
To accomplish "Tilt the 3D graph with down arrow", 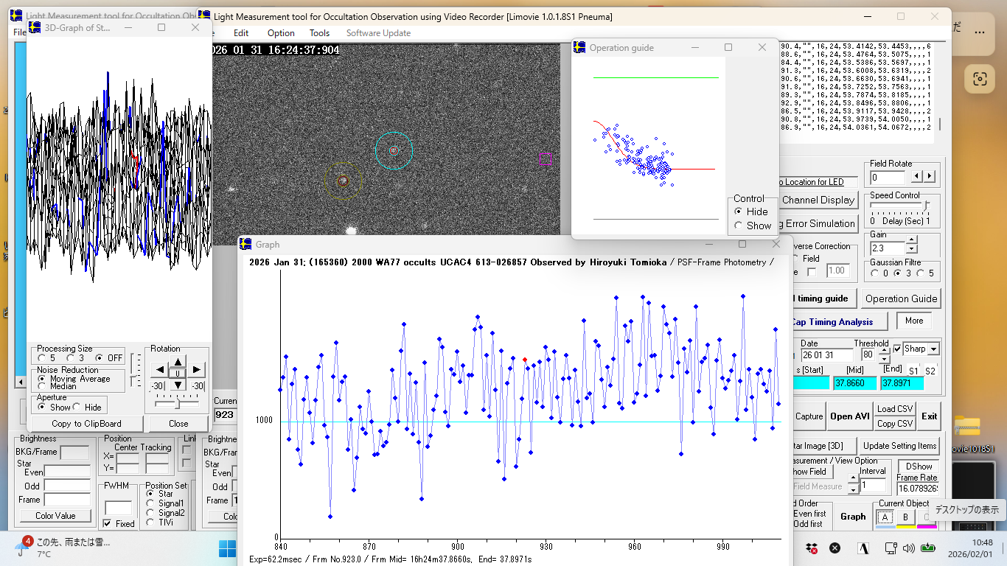I will tap(178, 385).
